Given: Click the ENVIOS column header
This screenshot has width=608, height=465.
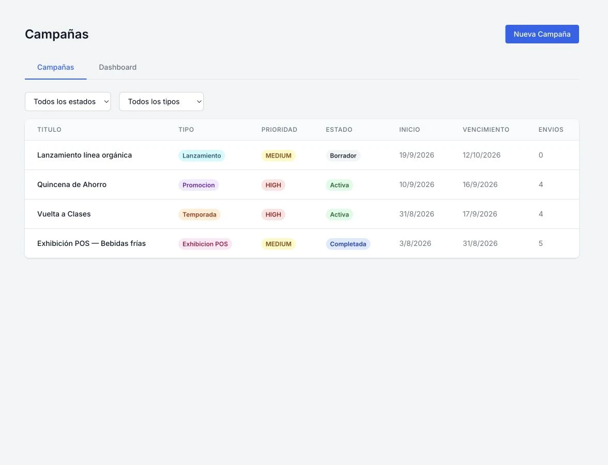Looking at the screenshot, I should tap(551, 129).
